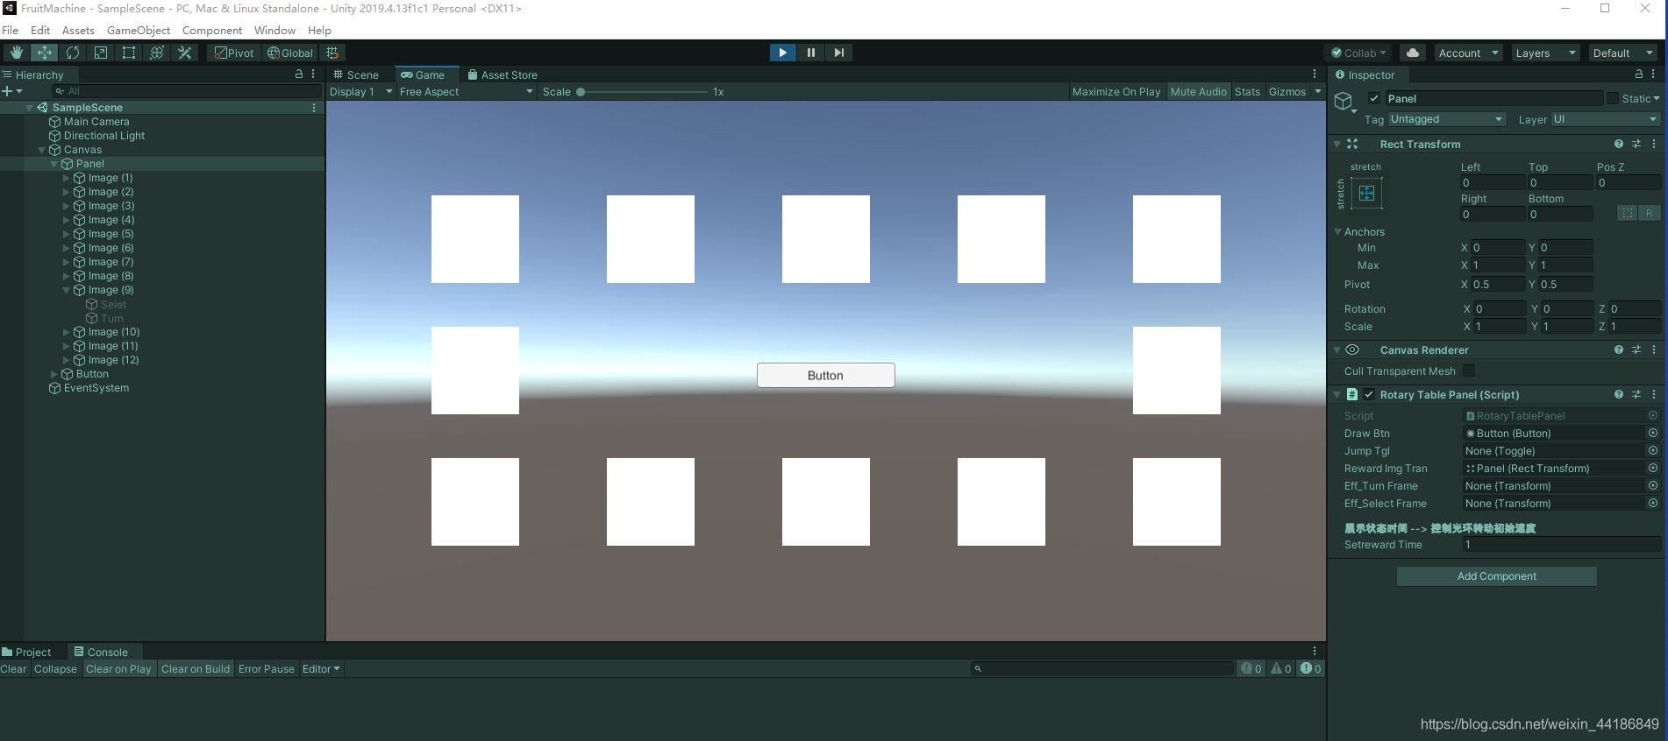Select the Rotate tool

(72, 53)
